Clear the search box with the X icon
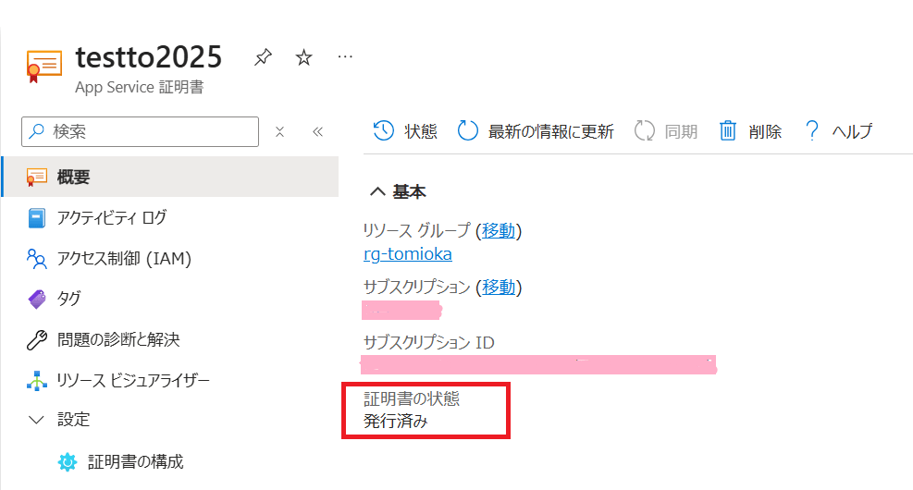 [x=279, y=132]
